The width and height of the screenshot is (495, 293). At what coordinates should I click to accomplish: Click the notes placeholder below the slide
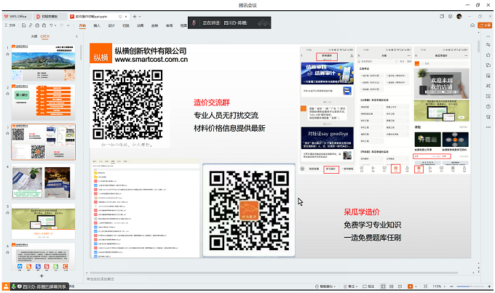(100, 278)
